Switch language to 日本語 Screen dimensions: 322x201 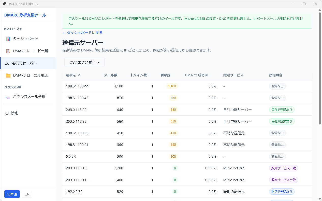tap(12, 194)
